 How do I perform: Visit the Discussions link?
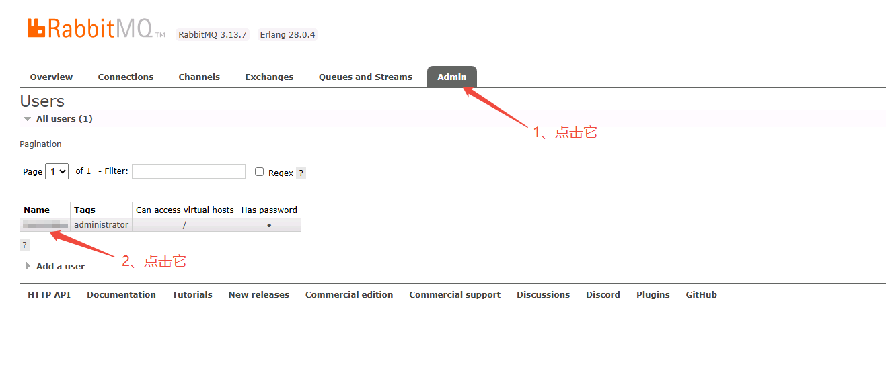coord(544,294)
